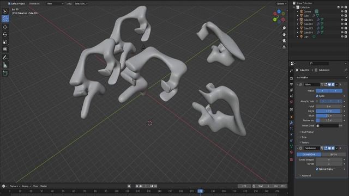
Task: Expand the Light item in outliner
Action: [x=298, y=36]
